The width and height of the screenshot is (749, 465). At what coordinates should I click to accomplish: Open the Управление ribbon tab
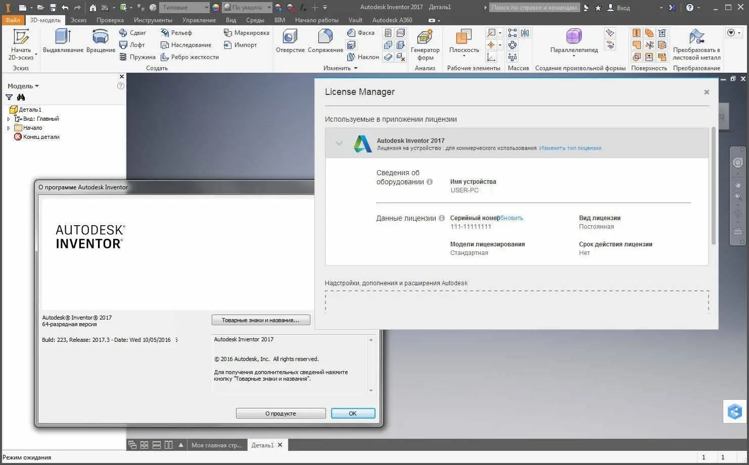click(199, 20)
